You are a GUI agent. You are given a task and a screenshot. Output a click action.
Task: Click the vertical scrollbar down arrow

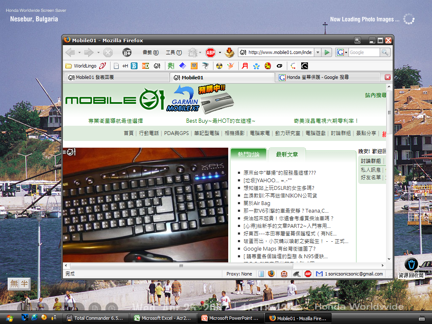point(389,259)
